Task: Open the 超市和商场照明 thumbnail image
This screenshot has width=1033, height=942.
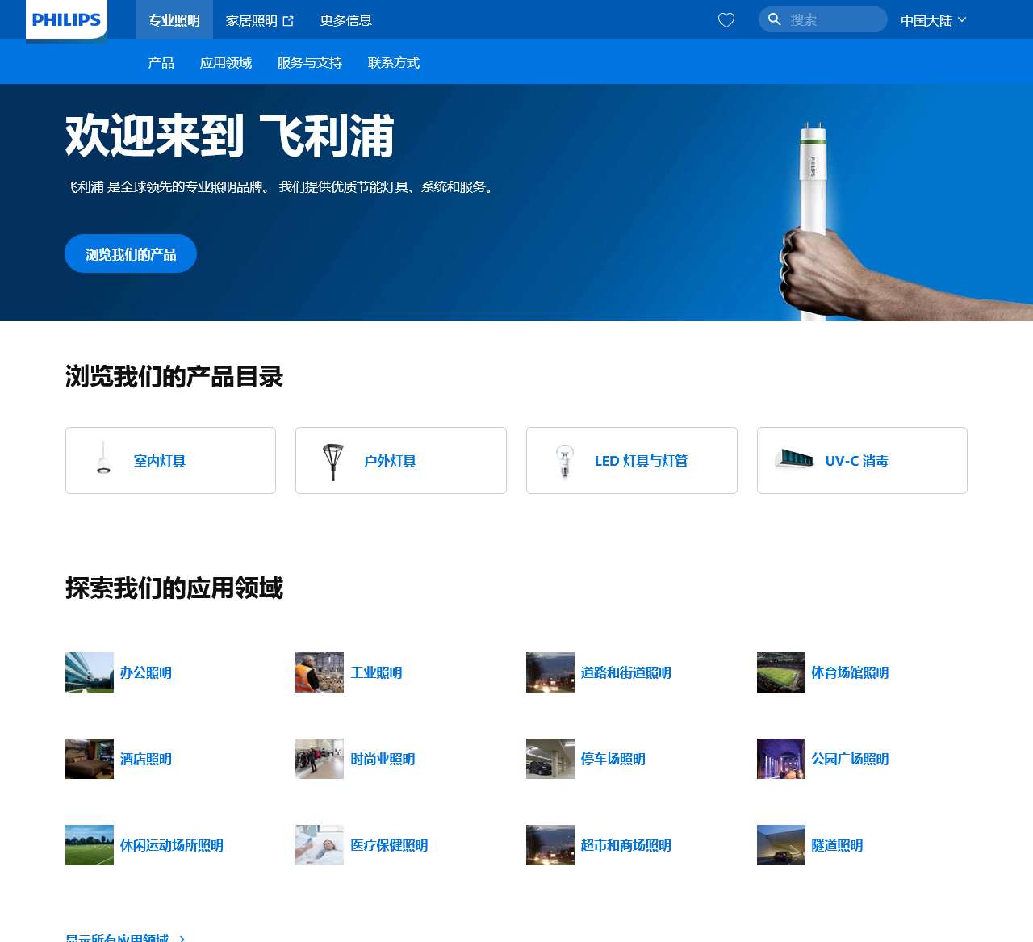Action: point(550,845)
